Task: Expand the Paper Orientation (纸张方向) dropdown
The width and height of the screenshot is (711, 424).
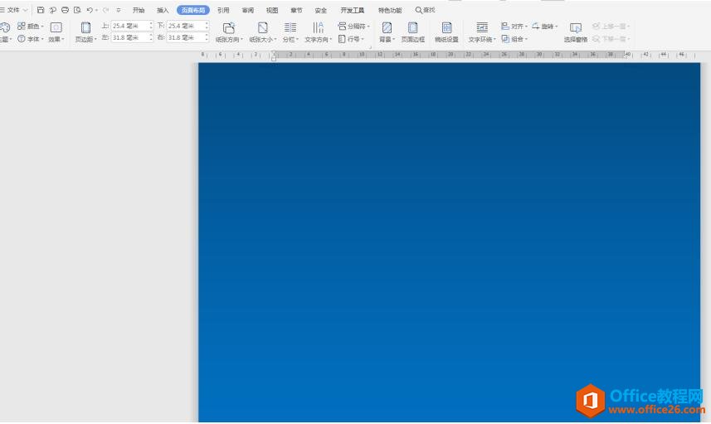Action: click(x=230, y=39)
